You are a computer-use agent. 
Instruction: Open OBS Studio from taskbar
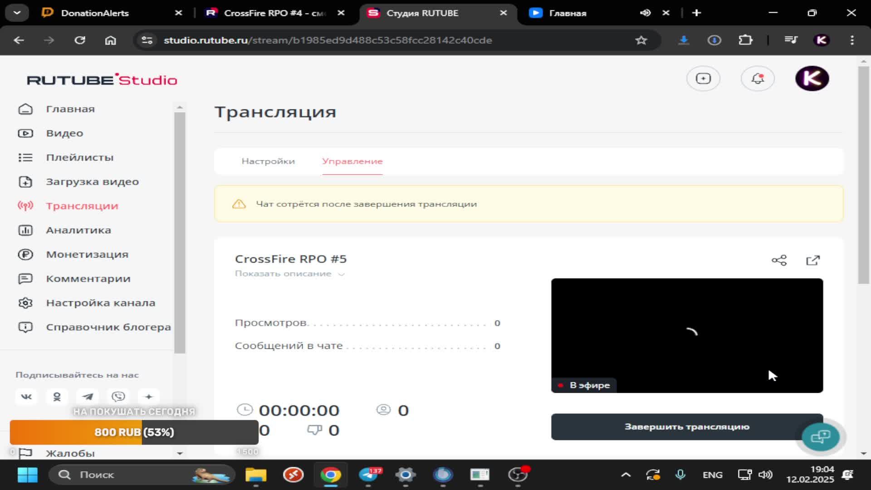point(518,475)
